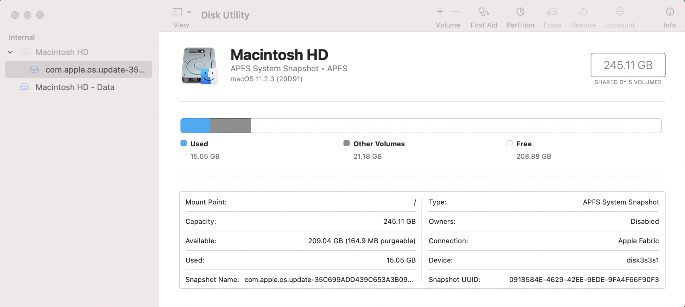Click the Type 'APFS System Snapshot' value
This screenshot has width=685, height=307.
point(621,202)
